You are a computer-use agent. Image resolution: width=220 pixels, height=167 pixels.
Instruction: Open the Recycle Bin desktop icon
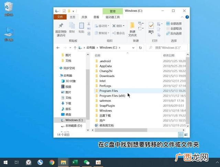click(9, 9)
